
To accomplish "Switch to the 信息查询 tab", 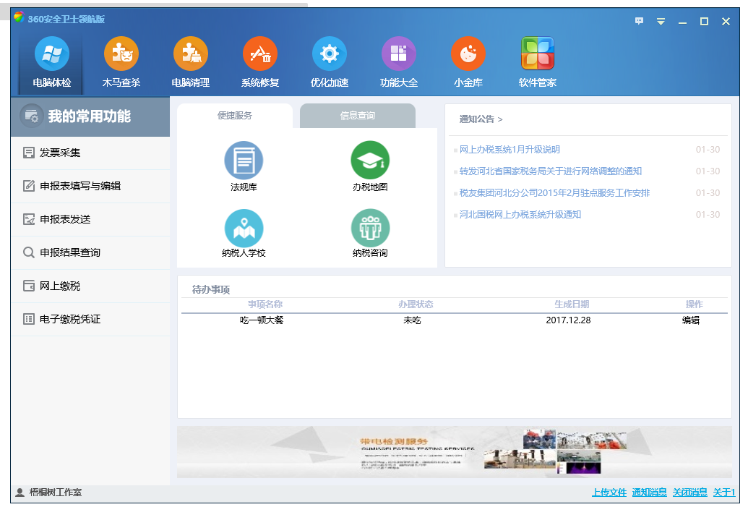I will (x=357, y=116).
